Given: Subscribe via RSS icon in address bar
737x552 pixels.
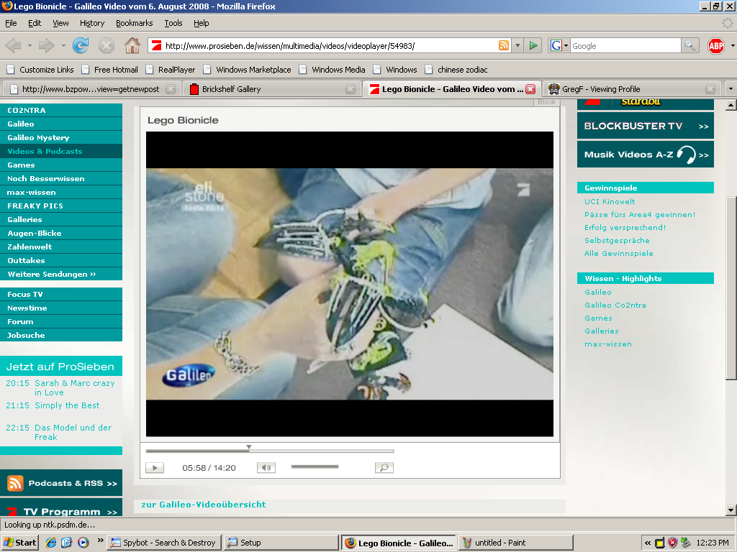Looking at the screenshot, I should pyautogui.click(x=503, y=45).
